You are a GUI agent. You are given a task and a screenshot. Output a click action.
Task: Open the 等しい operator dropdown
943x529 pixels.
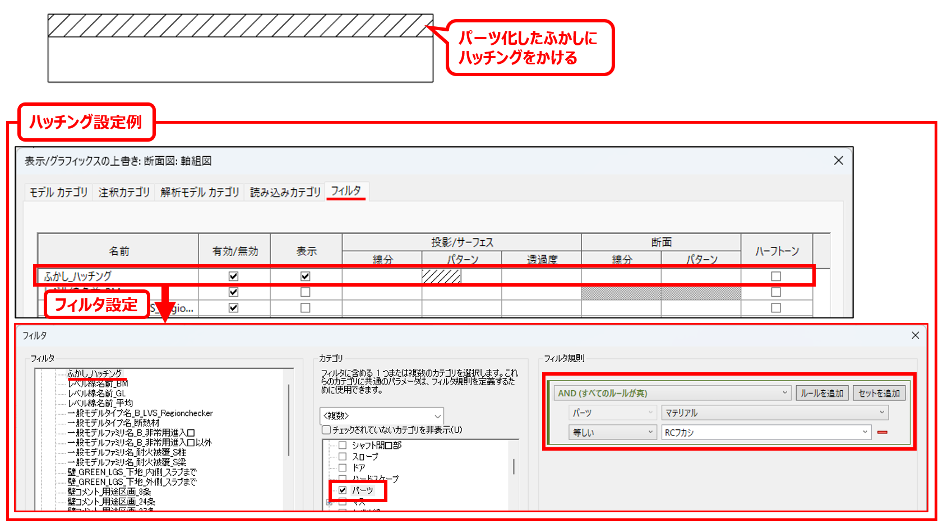tap(612, 432)
